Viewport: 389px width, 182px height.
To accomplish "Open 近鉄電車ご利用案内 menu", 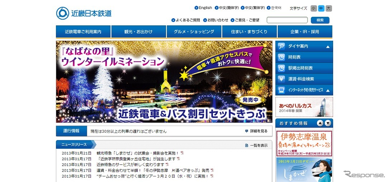I will pyautogui.click(x=83, y=32).
